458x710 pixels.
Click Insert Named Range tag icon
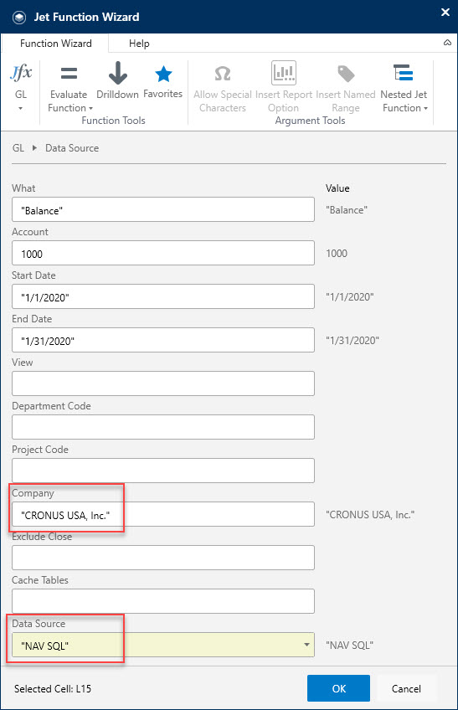point(346,74)
